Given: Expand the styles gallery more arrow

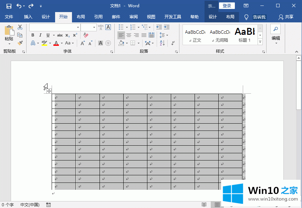Looking at the screenshot, I should (260, 42).
